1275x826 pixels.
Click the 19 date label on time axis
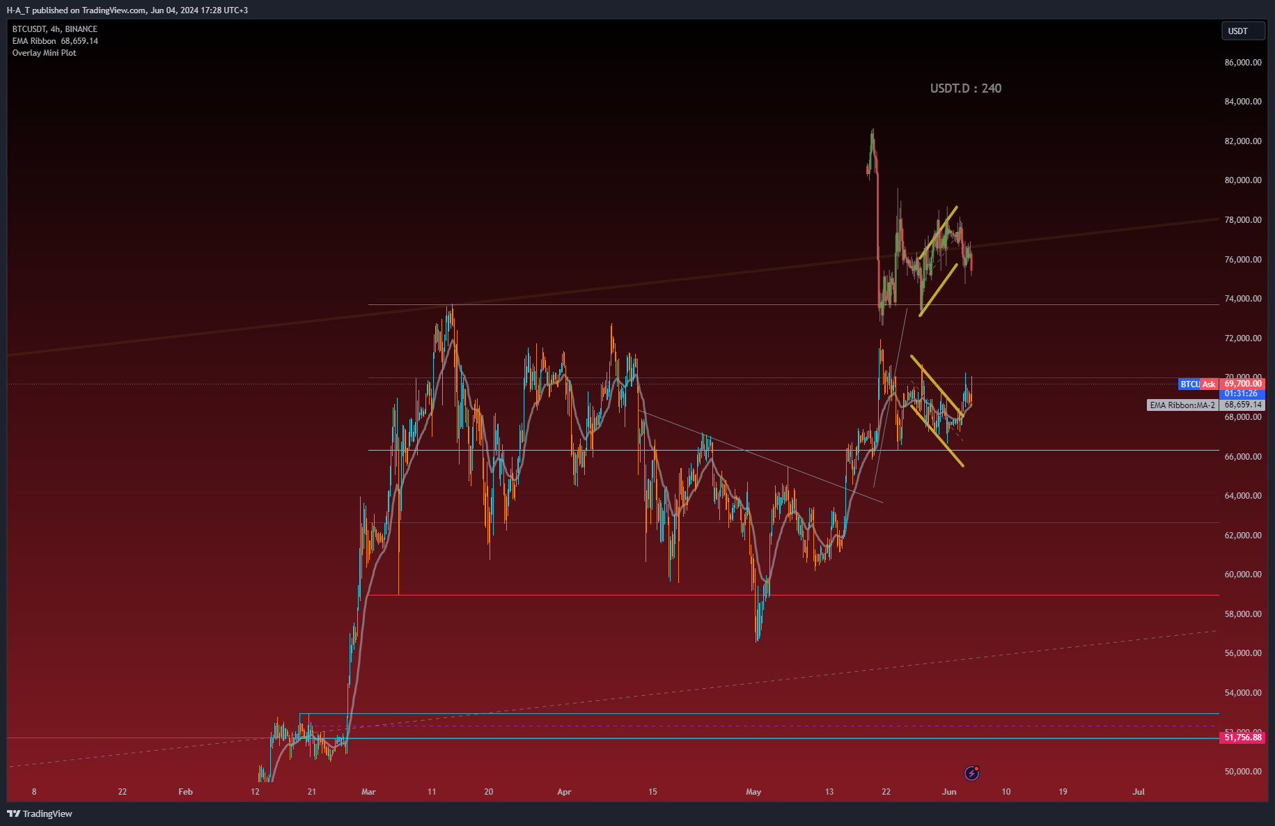1063,792
